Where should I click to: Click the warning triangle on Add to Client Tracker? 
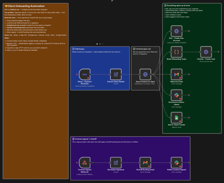click(x=180, y=121)
